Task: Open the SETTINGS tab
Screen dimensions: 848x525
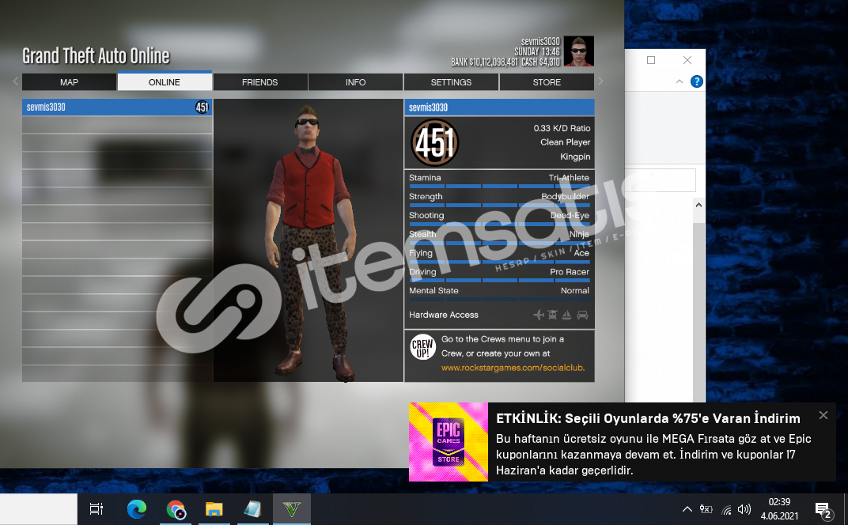Action: [x=451, y=82]
